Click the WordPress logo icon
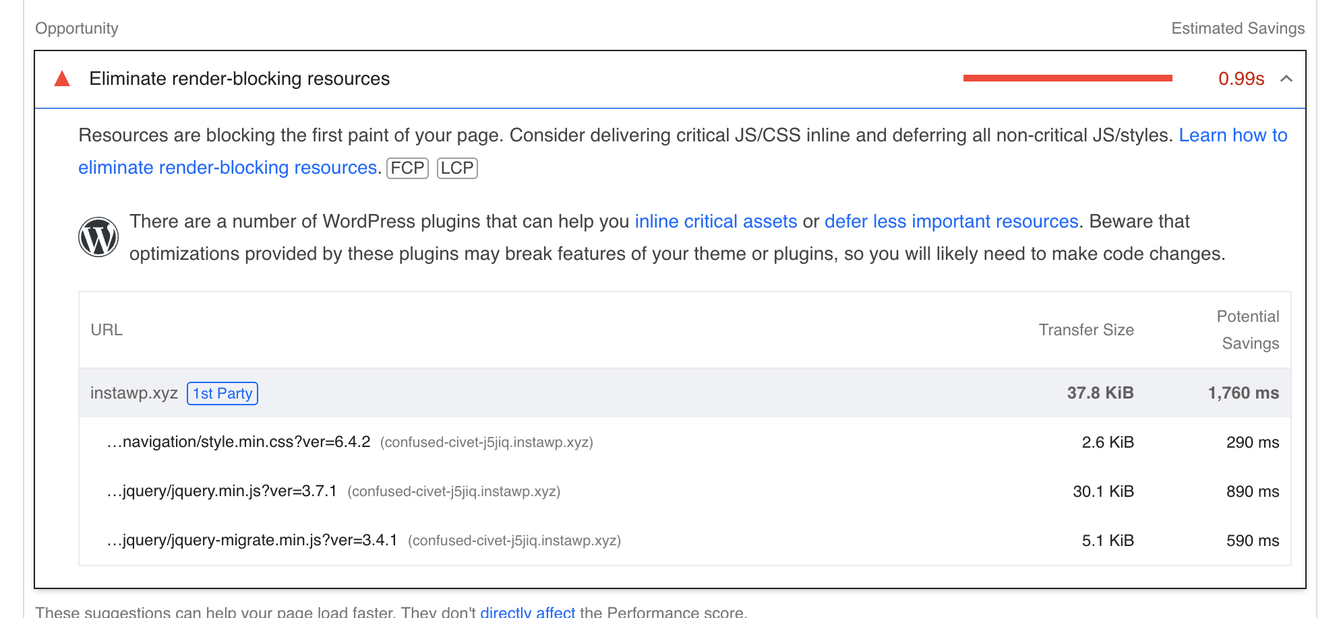This screenshot has height=618, width=1339. (98, 237)
